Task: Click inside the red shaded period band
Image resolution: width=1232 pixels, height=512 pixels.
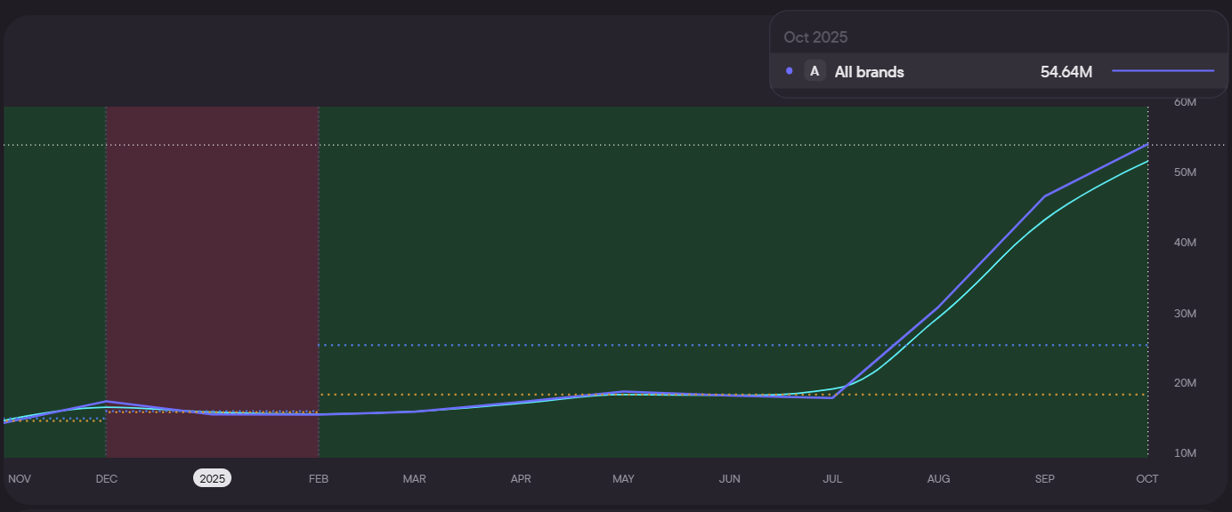Action: (212, 267)
